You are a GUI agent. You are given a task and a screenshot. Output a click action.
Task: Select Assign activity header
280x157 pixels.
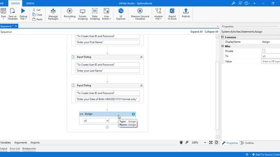(107, 114)
